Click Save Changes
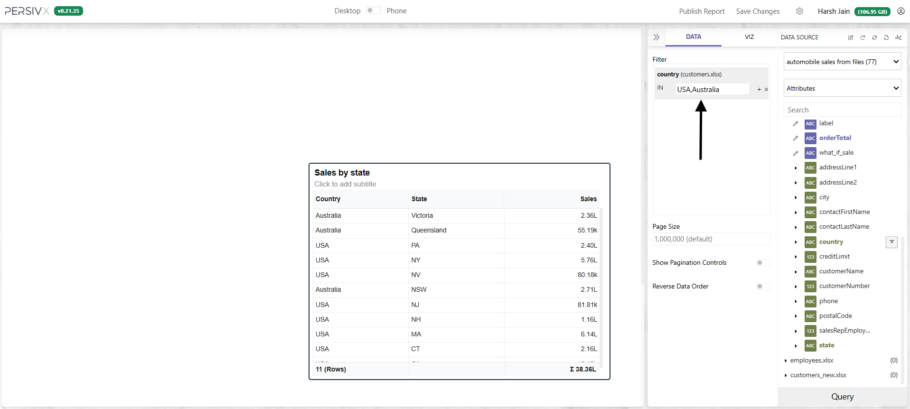This screenshot has height=409, width=910. pos(758,11)
